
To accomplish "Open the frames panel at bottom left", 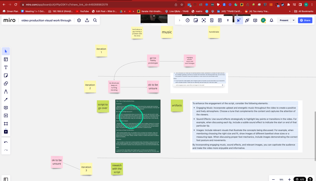I will (x=6, y=179).
